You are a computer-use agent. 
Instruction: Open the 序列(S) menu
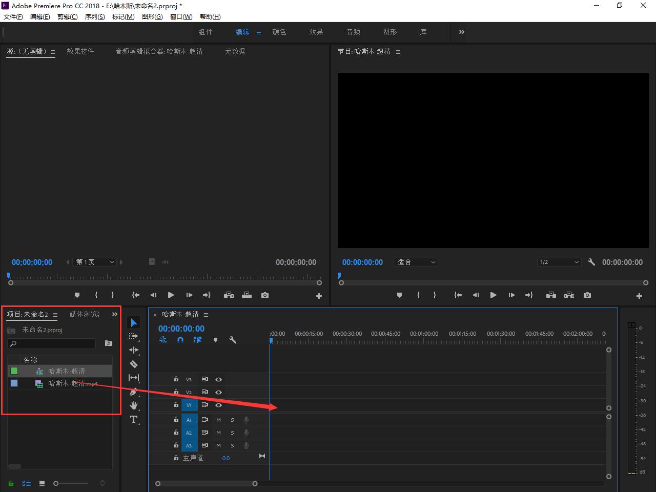[x=94, y=16]
